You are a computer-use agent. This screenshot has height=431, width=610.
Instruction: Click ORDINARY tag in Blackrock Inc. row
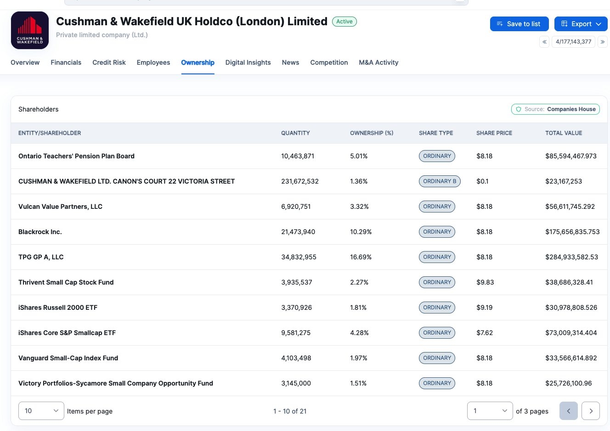pos(437,232)
